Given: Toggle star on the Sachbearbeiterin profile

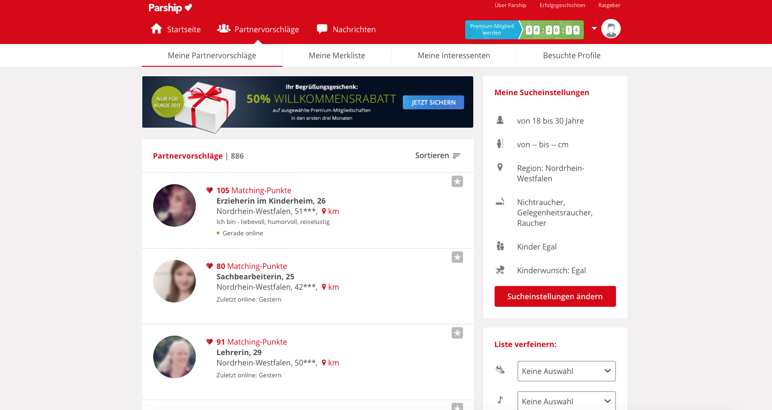Looking at the screenshot, I should click(457, 257).
